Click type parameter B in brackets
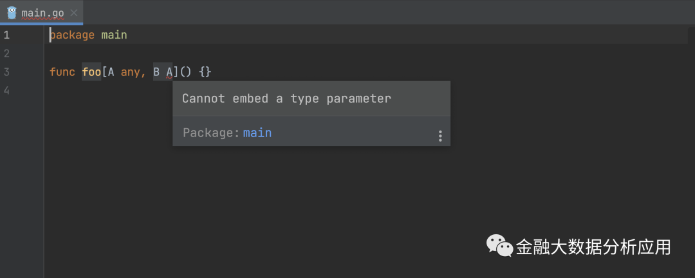 156,72
